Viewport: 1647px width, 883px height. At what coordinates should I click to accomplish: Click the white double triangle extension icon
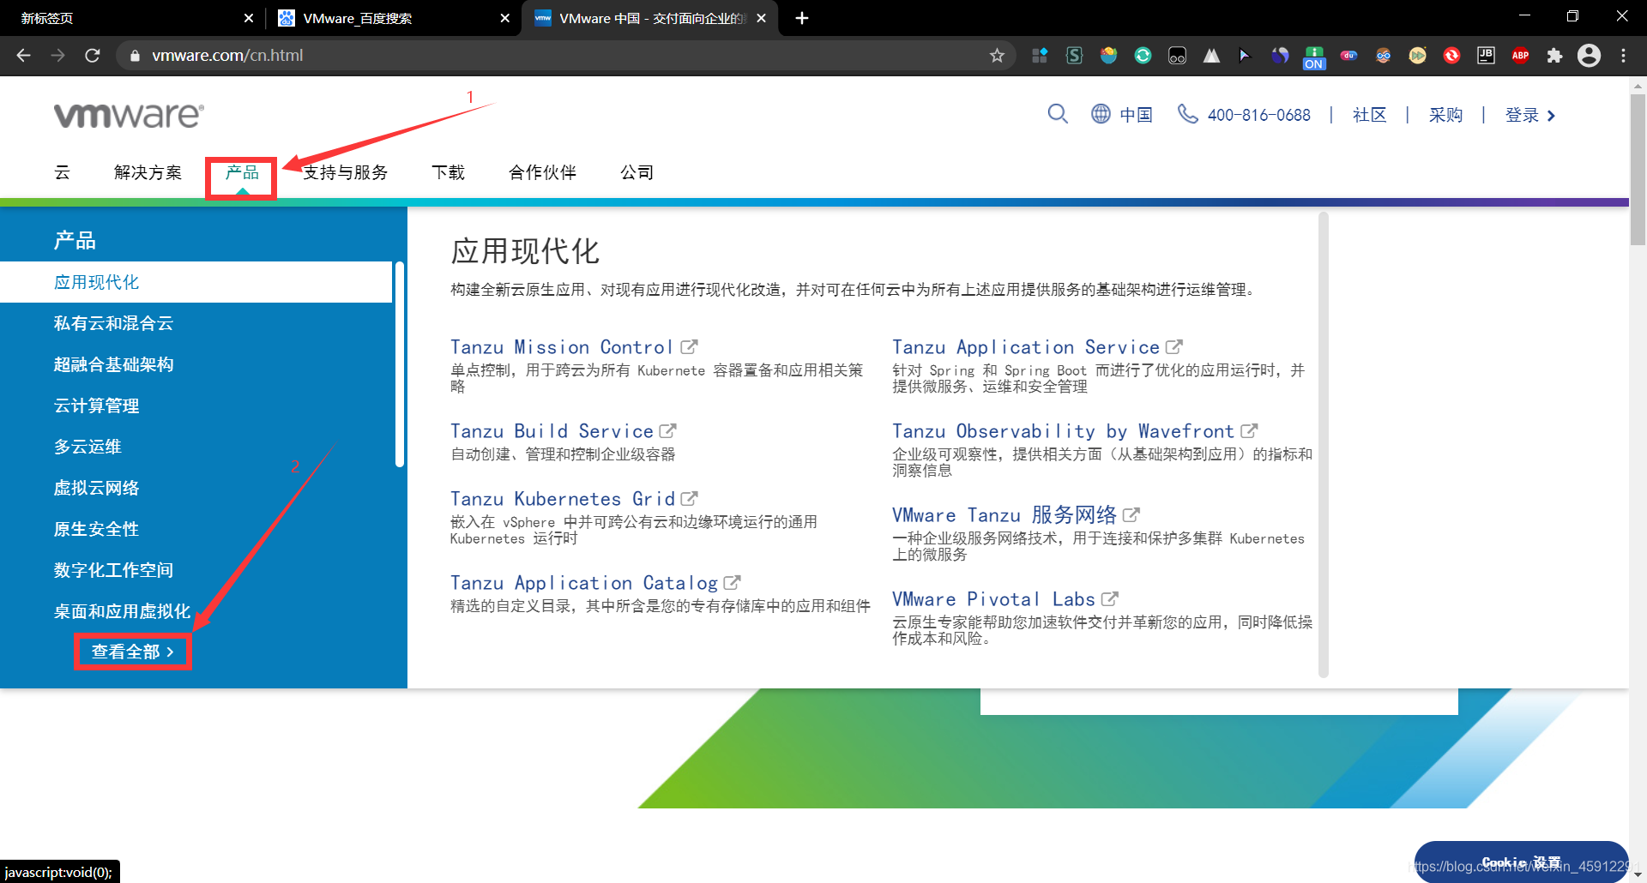[1211, 56]
